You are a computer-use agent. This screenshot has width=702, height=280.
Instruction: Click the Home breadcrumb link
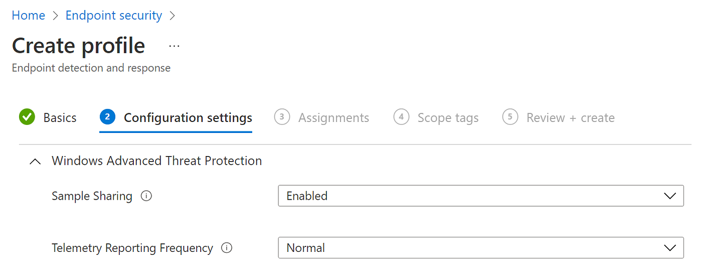(x=29, y=16)
